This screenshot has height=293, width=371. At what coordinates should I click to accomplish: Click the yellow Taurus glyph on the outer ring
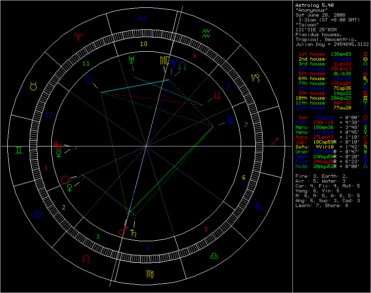33,86
